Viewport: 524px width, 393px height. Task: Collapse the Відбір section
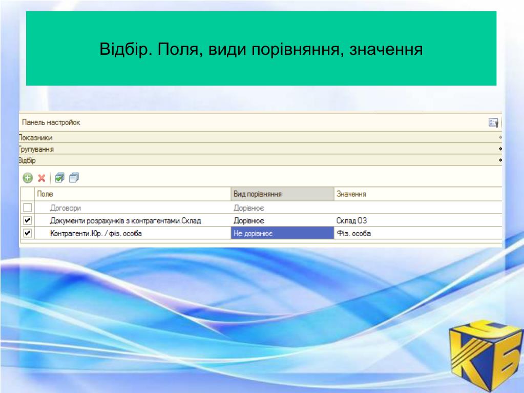click(260, 160)
